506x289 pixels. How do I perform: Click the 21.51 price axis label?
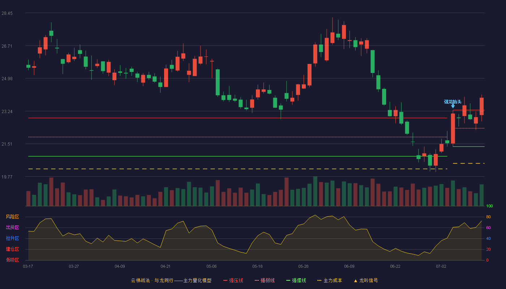point(7,144)
